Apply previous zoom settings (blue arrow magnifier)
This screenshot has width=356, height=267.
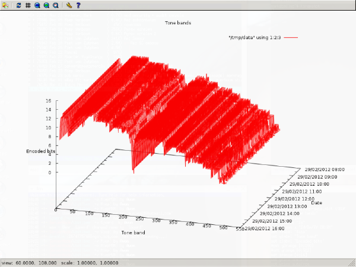pos(37,5)
